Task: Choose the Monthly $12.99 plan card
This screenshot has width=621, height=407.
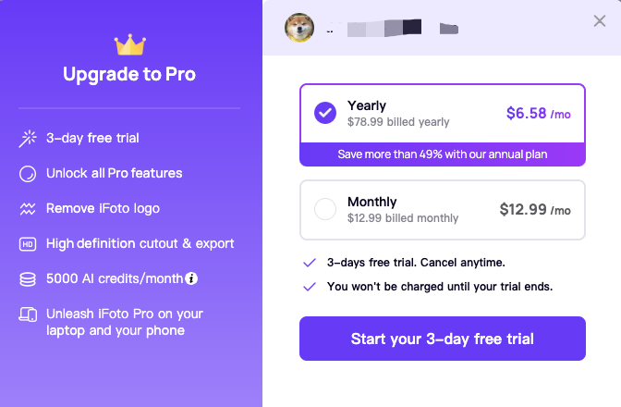Action: 443,210
